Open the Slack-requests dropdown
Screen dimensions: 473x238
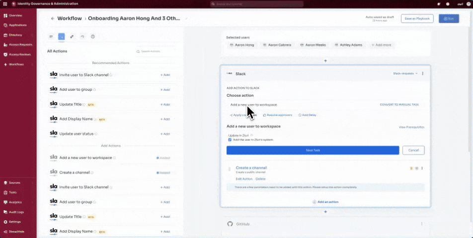405,73
